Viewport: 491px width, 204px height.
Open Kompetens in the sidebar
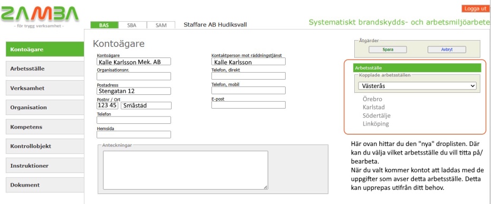pos(45,127)
